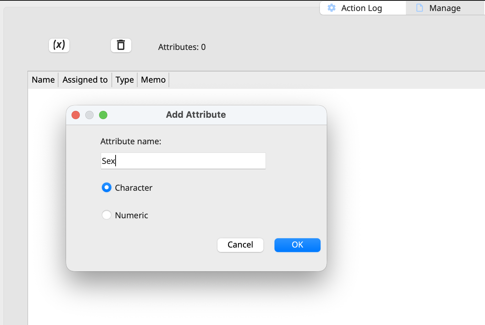Click into the Attribute name field
This screenshot has height=325, width=485.
click(x=183, y=161)
